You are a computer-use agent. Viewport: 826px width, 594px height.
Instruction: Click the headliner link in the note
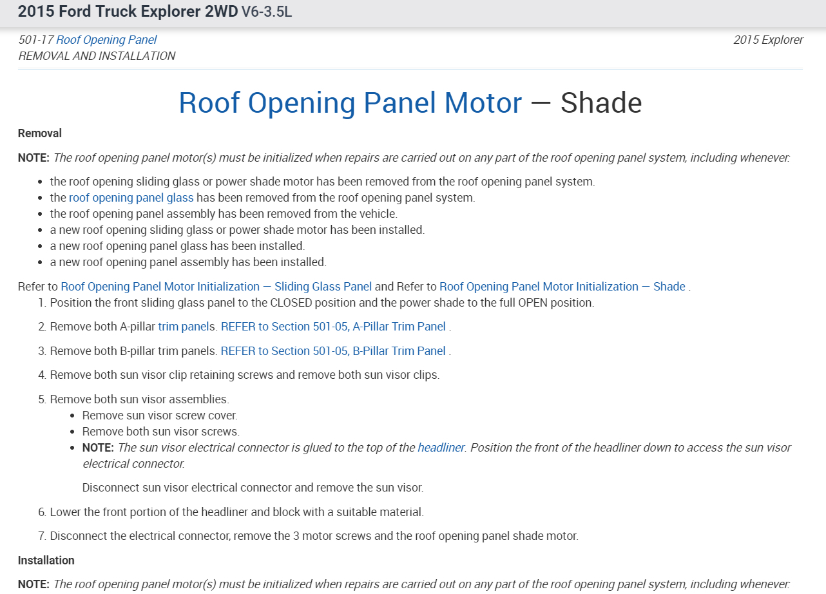click(x=441, y=448)
